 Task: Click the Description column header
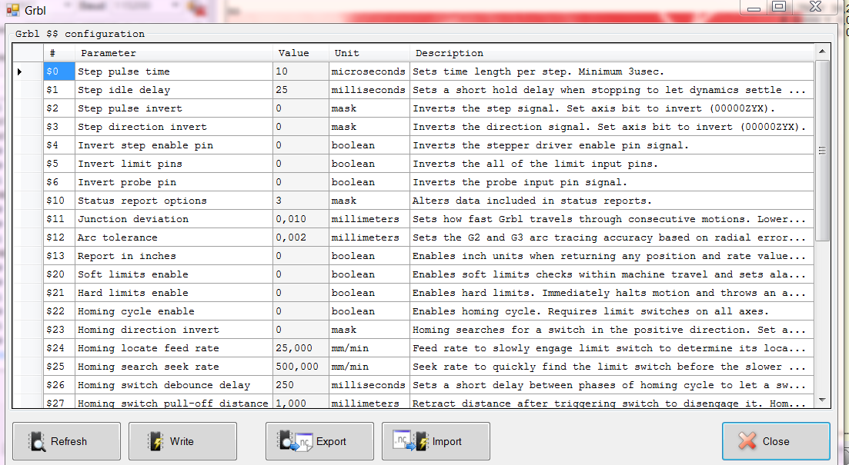coord(612,53)
